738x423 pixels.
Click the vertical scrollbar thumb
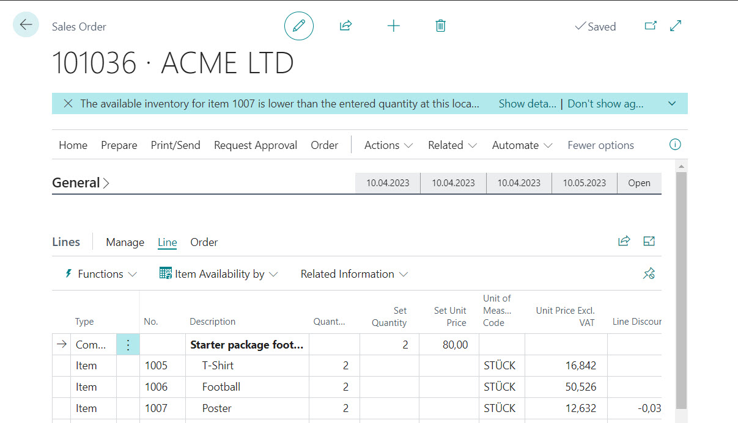tap(681, 290)
